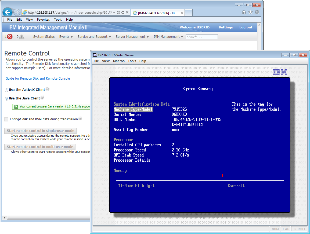Open browser View menu
310x234 pixels.
[29, 20]
